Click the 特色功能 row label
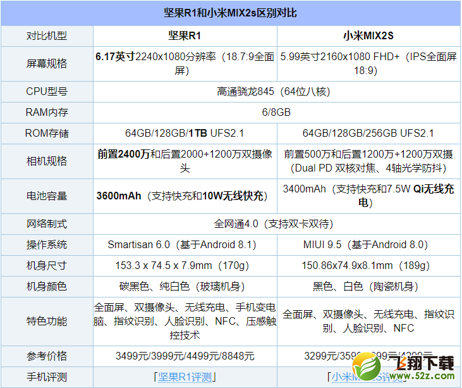Image resolution: width=462 pixels, height=388 pixels. tap(47, 322)
